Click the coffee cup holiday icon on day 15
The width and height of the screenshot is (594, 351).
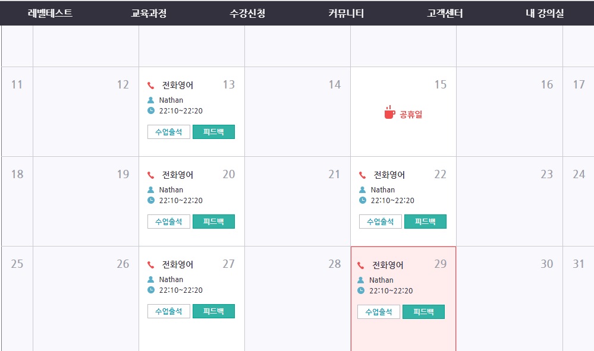389,112
